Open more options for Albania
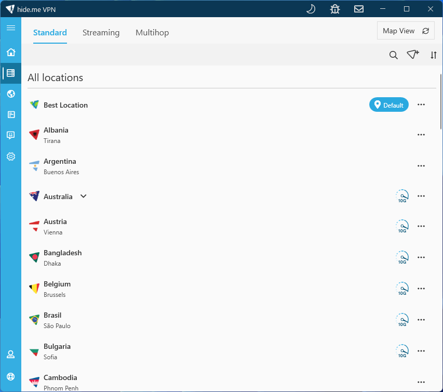The width and height of the screenshot is (443, 392). (421, 135)
